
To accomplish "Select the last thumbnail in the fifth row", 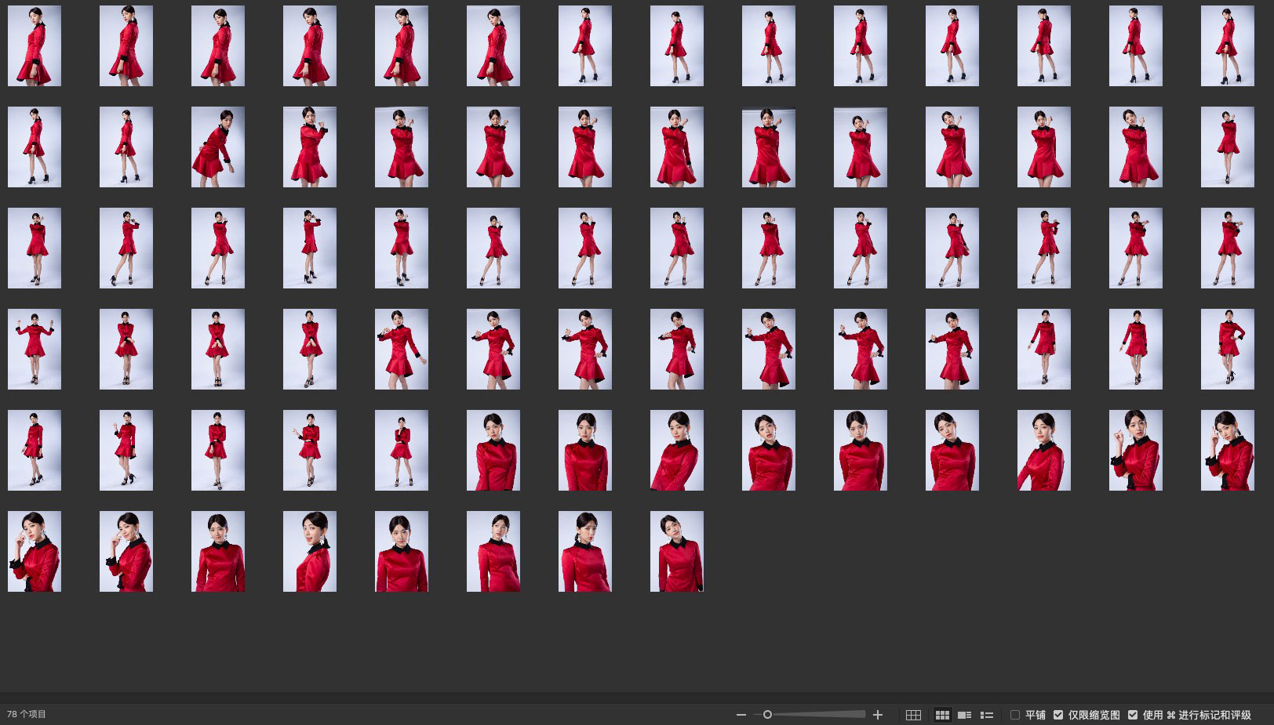I will 1227,451.
